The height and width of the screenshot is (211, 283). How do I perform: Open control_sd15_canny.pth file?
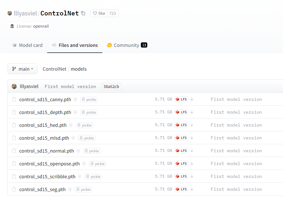45,100
